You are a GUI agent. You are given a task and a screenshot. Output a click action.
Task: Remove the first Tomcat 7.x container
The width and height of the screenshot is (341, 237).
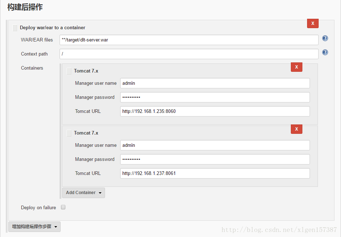point(296,67)
